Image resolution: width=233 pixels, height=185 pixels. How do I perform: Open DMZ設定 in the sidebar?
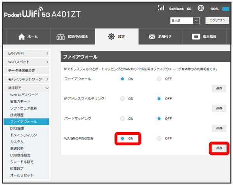tap(17, 128)
